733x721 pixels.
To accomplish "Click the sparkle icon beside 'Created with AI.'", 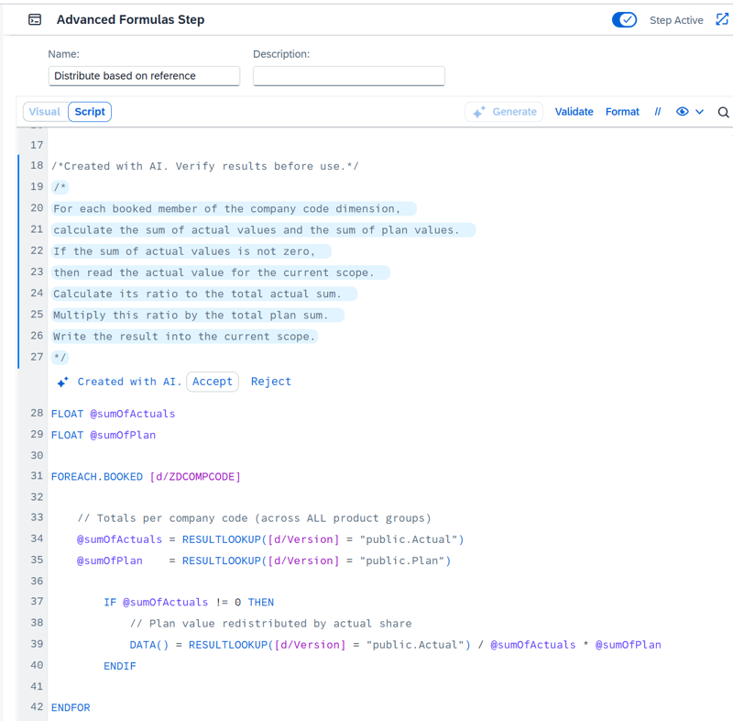I will [x=62, y=382].
